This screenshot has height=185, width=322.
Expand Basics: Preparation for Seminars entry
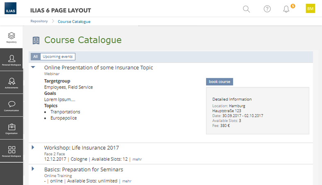pos(33,169)
